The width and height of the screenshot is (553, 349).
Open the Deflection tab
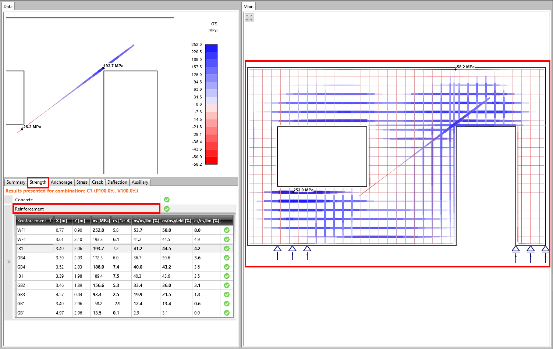(x=117, y=182)
